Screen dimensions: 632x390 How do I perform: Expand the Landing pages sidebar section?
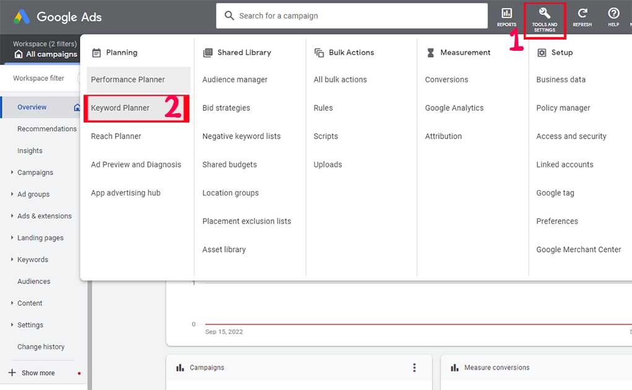12,237
